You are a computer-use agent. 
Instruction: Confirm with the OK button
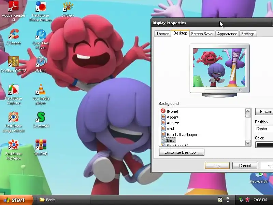[217, 166]
